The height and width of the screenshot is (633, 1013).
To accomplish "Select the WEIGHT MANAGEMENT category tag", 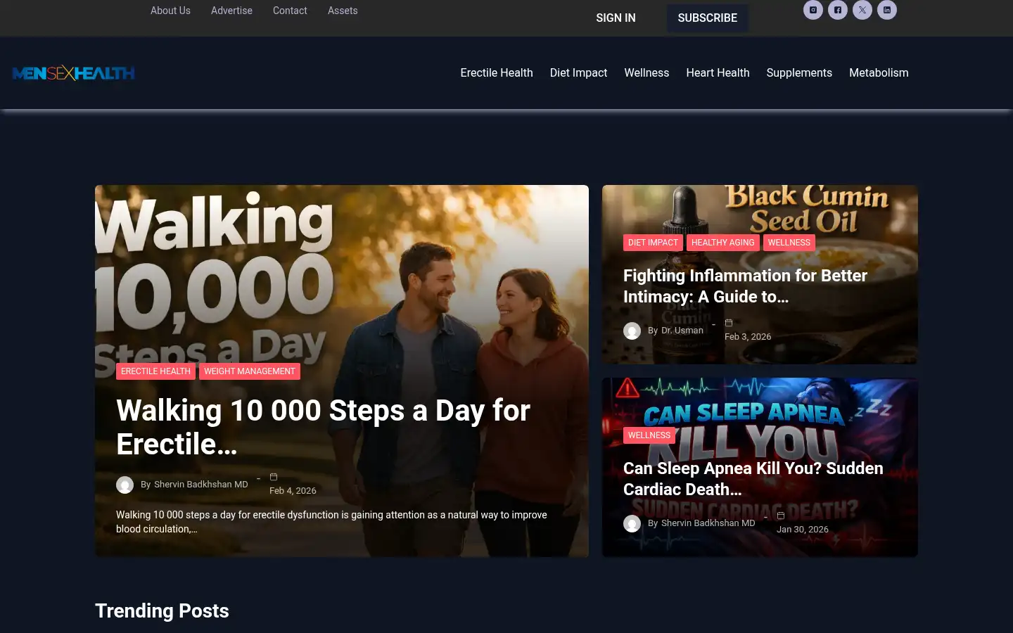I will pyautogui.click(x=250, y=371).
